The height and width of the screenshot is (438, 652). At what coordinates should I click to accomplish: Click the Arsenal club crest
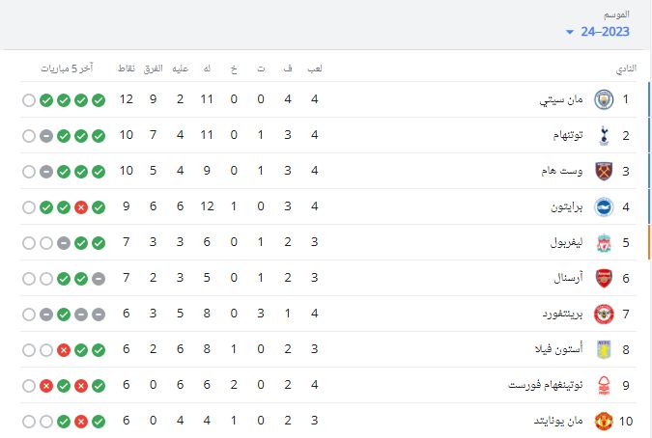(604, 278)
